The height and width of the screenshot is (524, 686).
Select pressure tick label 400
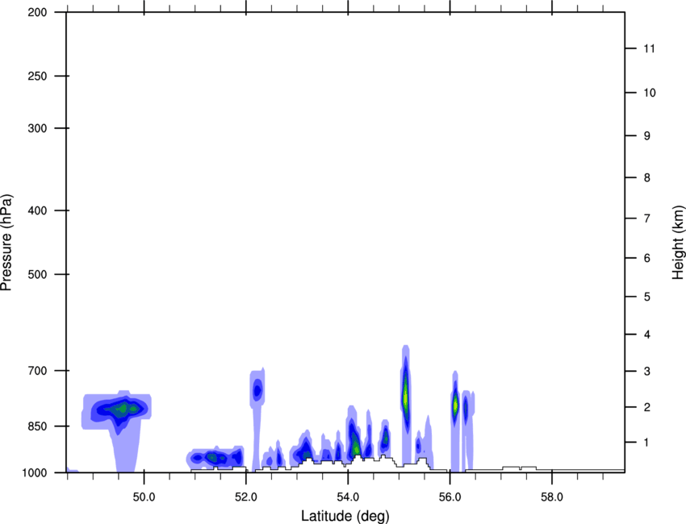click(37, 210)
